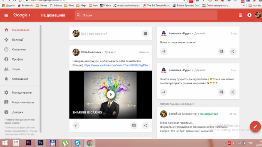Open the Google apps grid
The width and height of the screenshot is (262, 147).
tap(240, 15)
